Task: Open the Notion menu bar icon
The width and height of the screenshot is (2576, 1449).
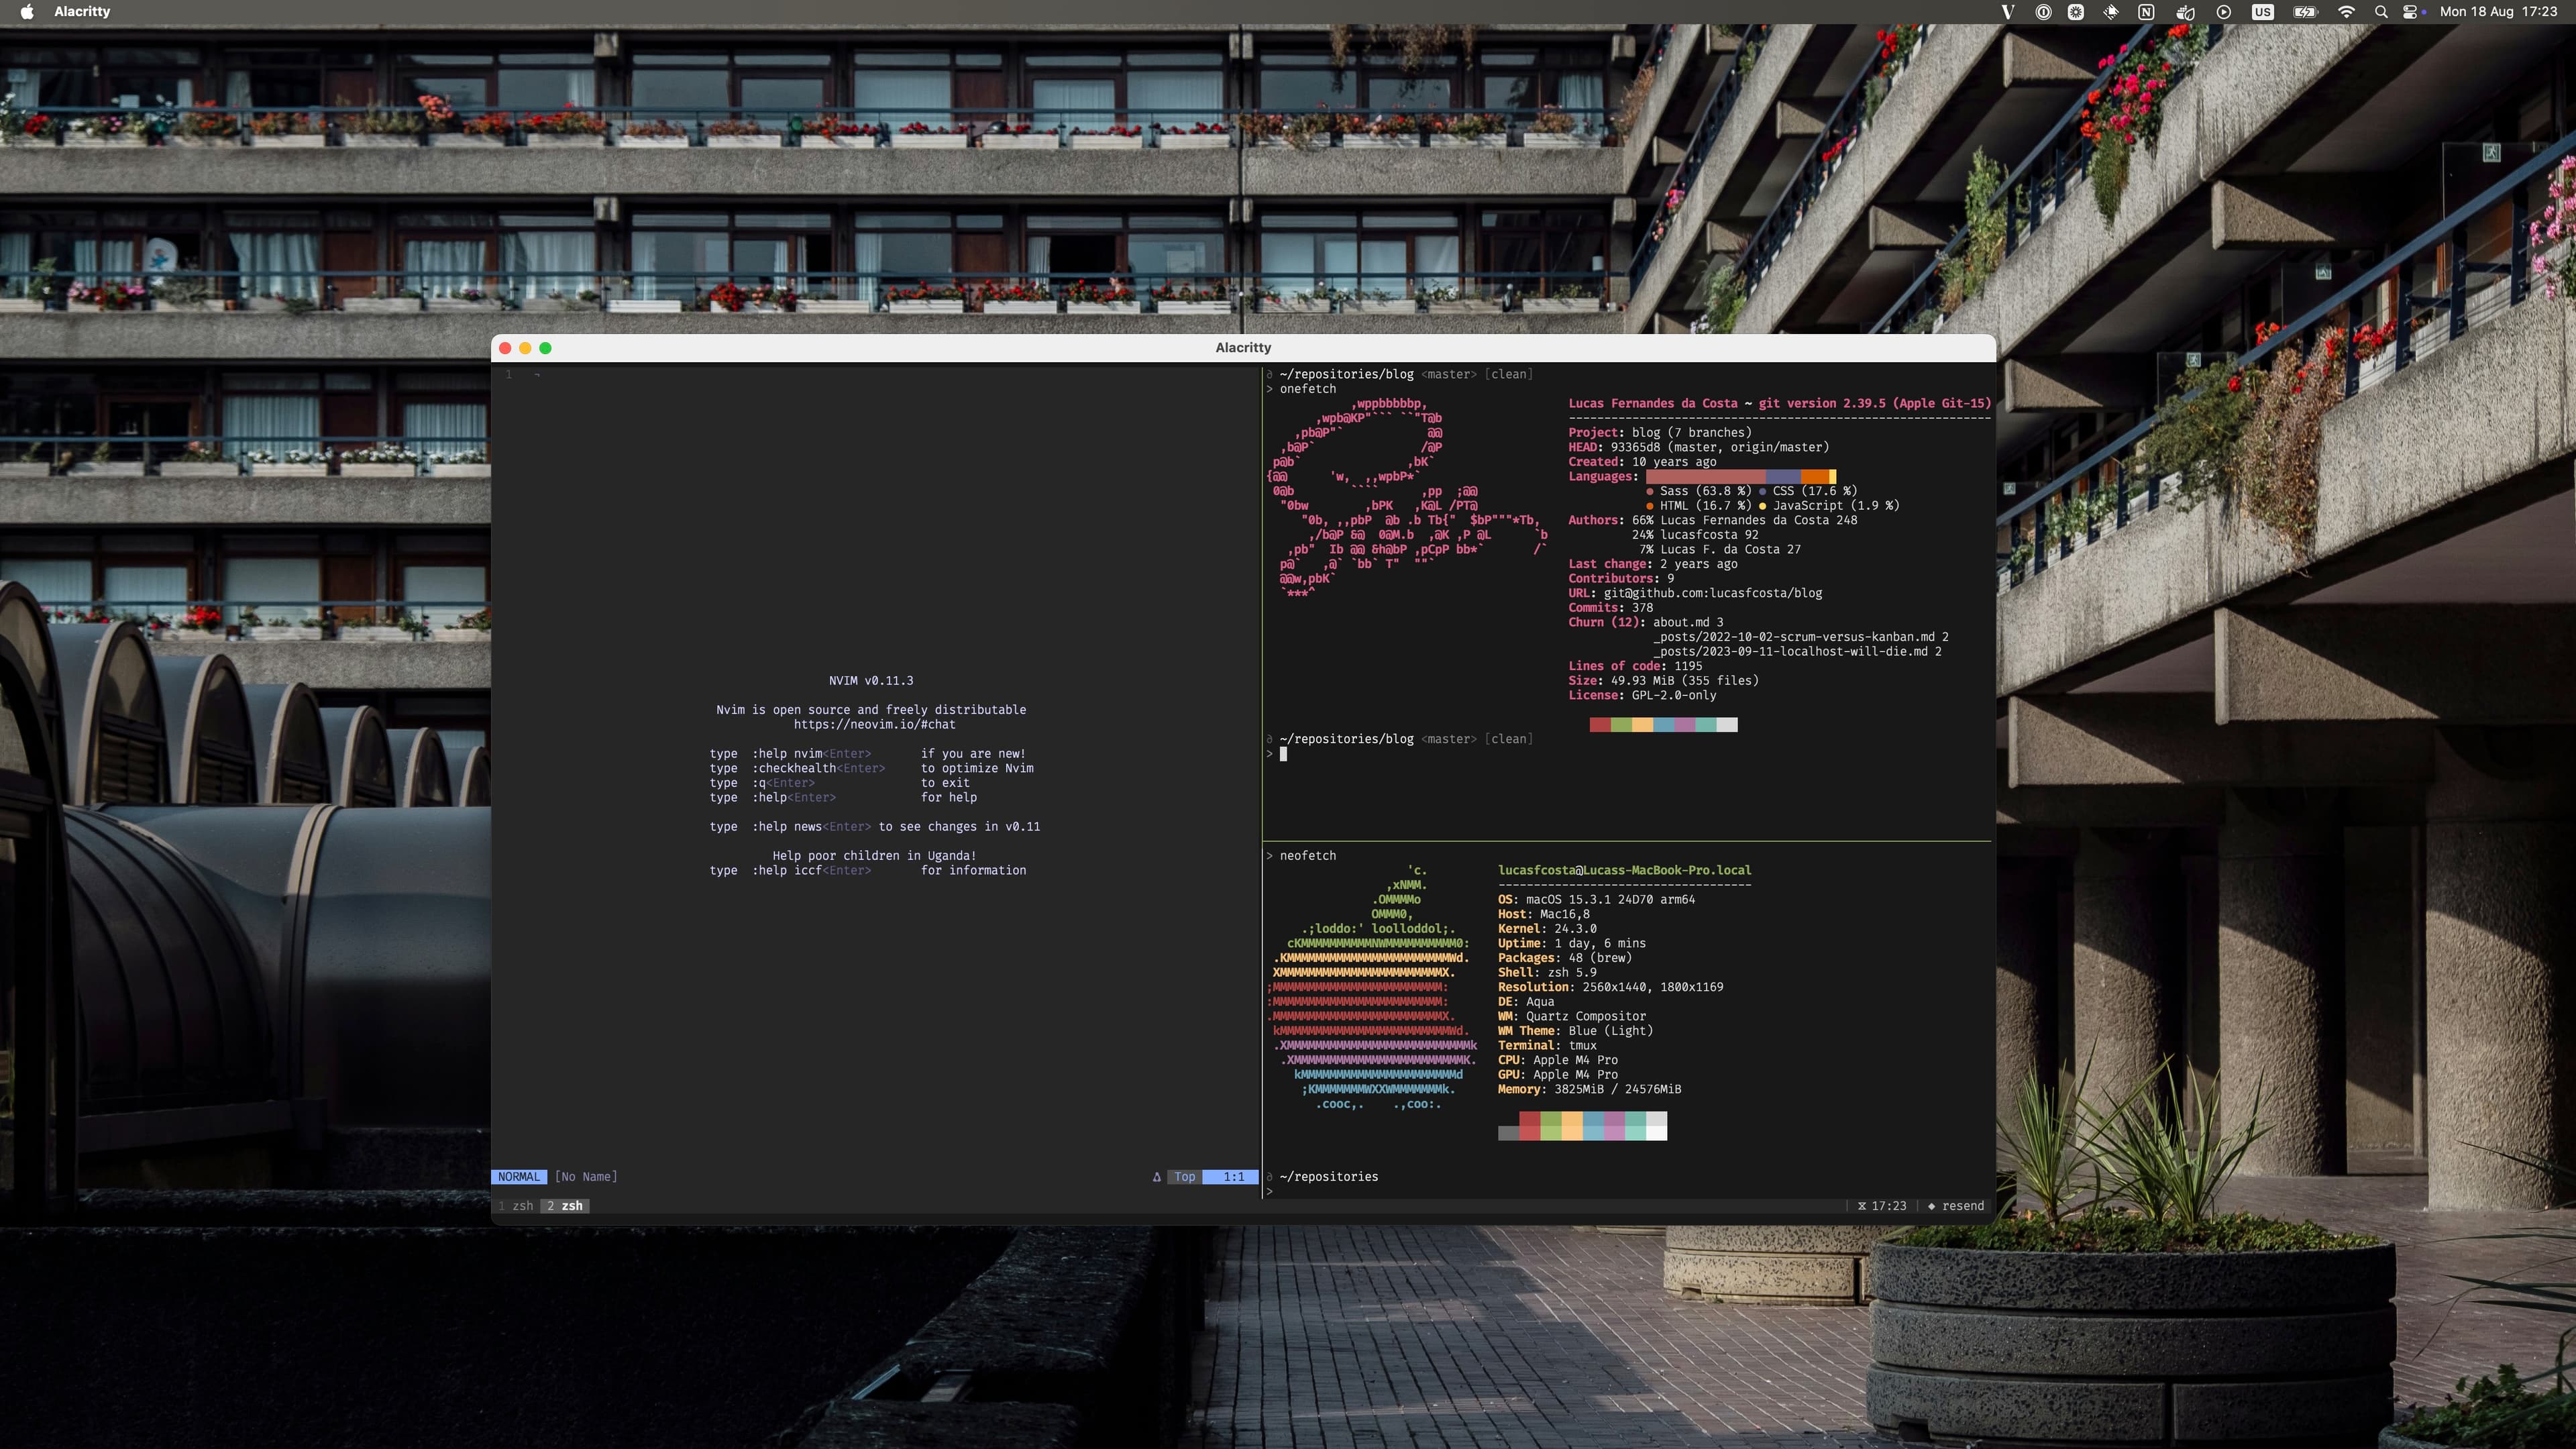Action: [2147, 12]
